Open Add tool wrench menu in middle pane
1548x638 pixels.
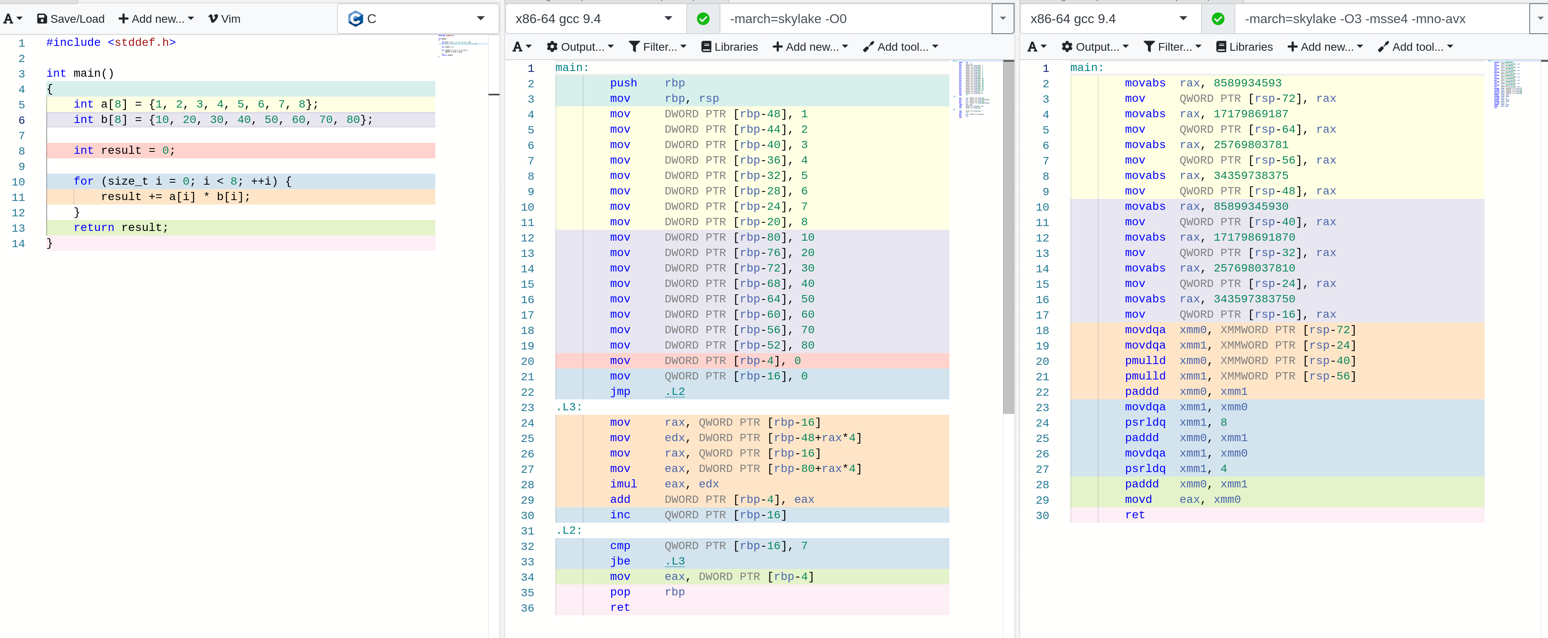pyautogui.click(x=899, y=47)
